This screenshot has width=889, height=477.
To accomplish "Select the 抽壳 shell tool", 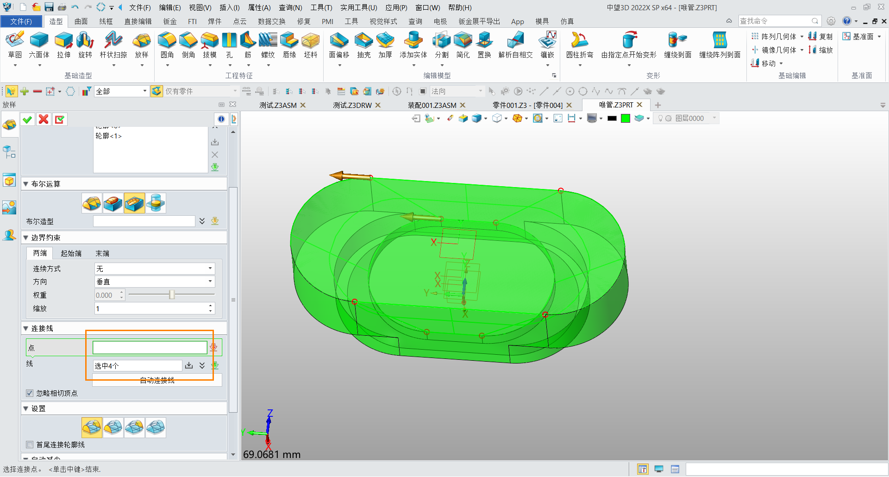I will pos(364,45).
